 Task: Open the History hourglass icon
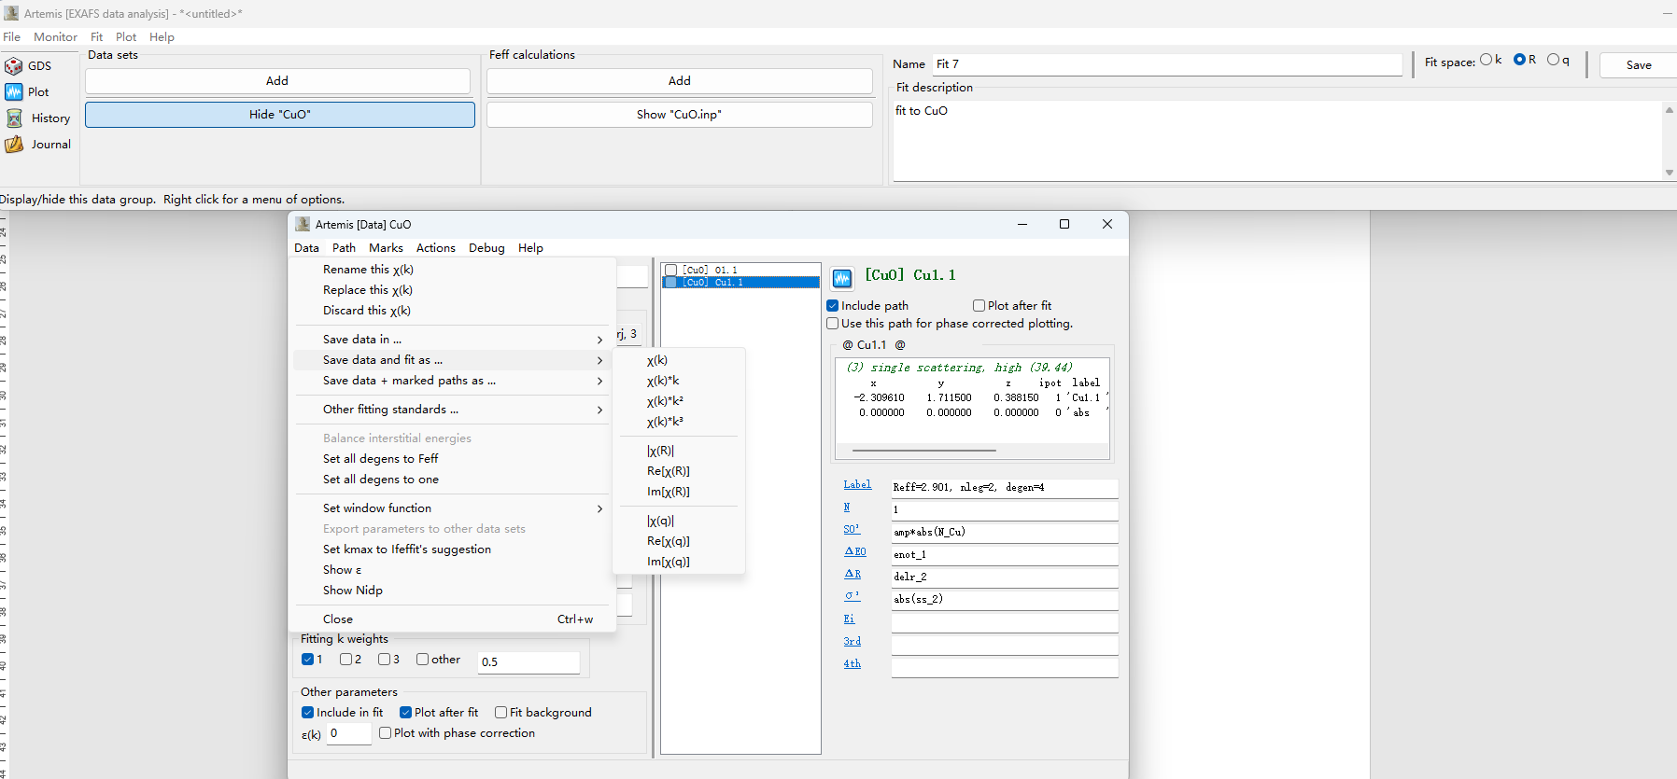click(x=14, y=118)
